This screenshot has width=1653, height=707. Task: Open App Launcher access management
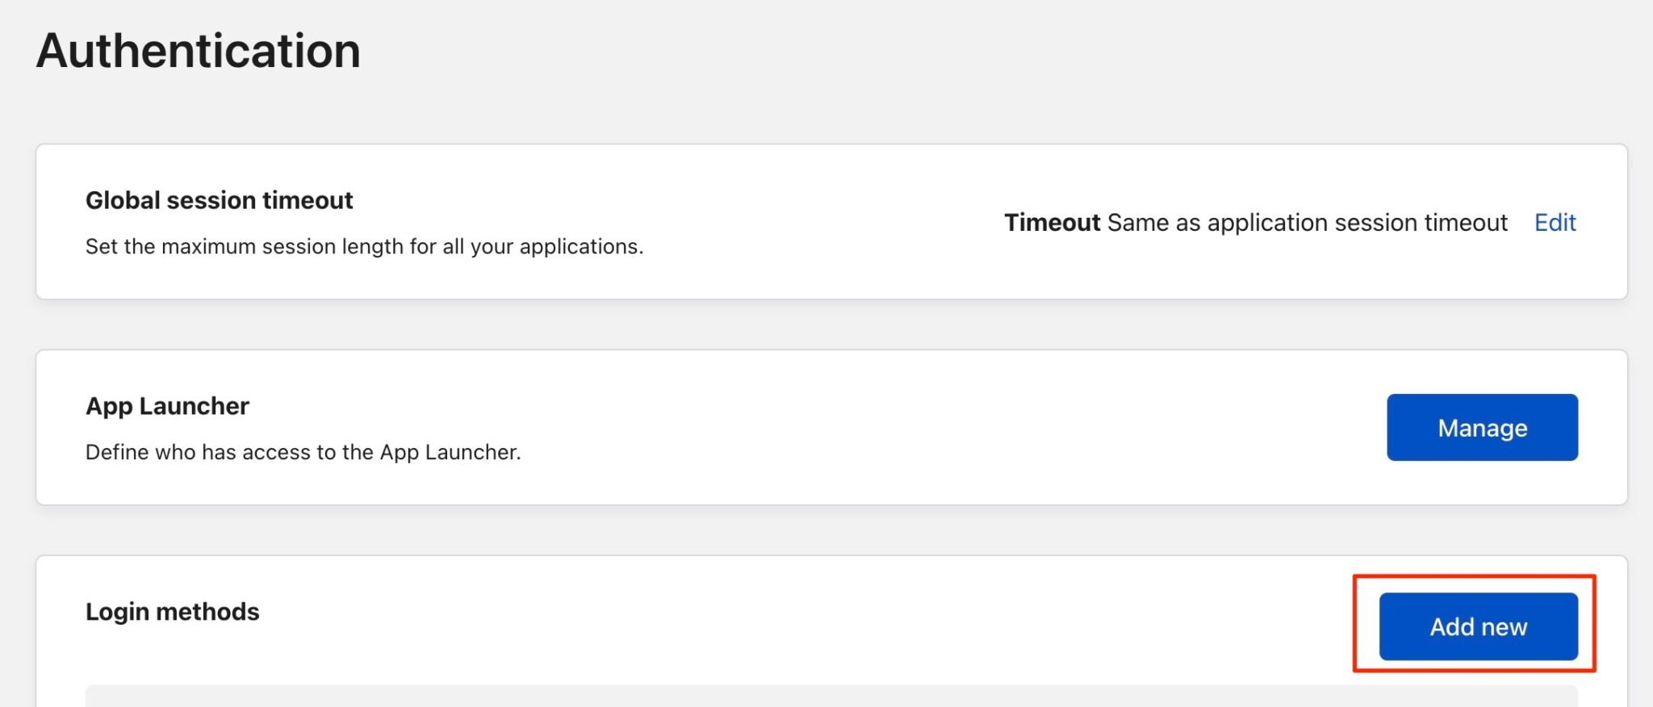tap(1481, 427)
